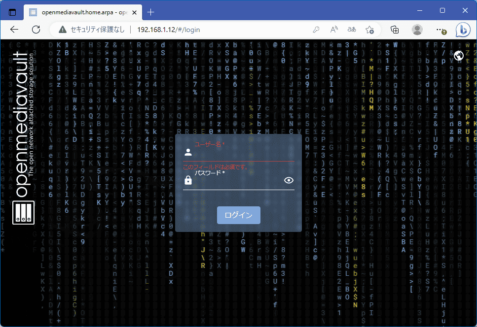Screen dimensions: 477x327
Task: Close the openmediavault.home.arpa tab
Action: [135, 12]
